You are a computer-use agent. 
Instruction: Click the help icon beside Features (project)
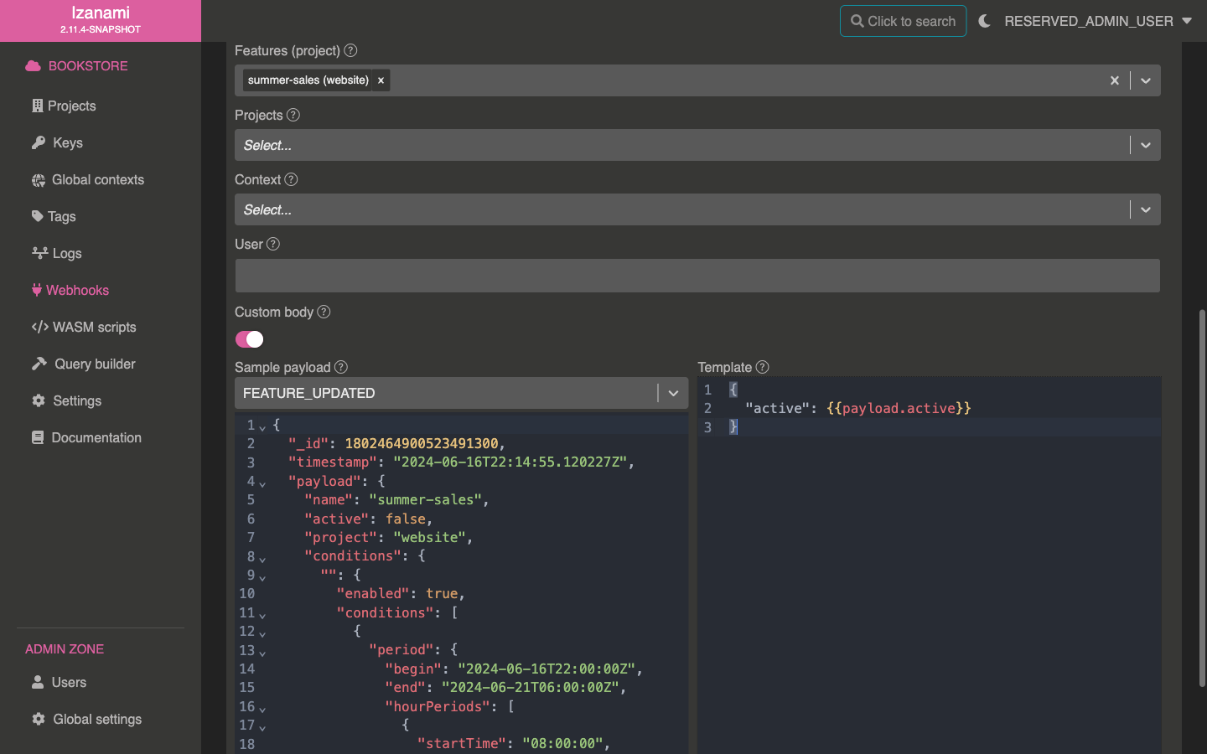click(351, 50)
